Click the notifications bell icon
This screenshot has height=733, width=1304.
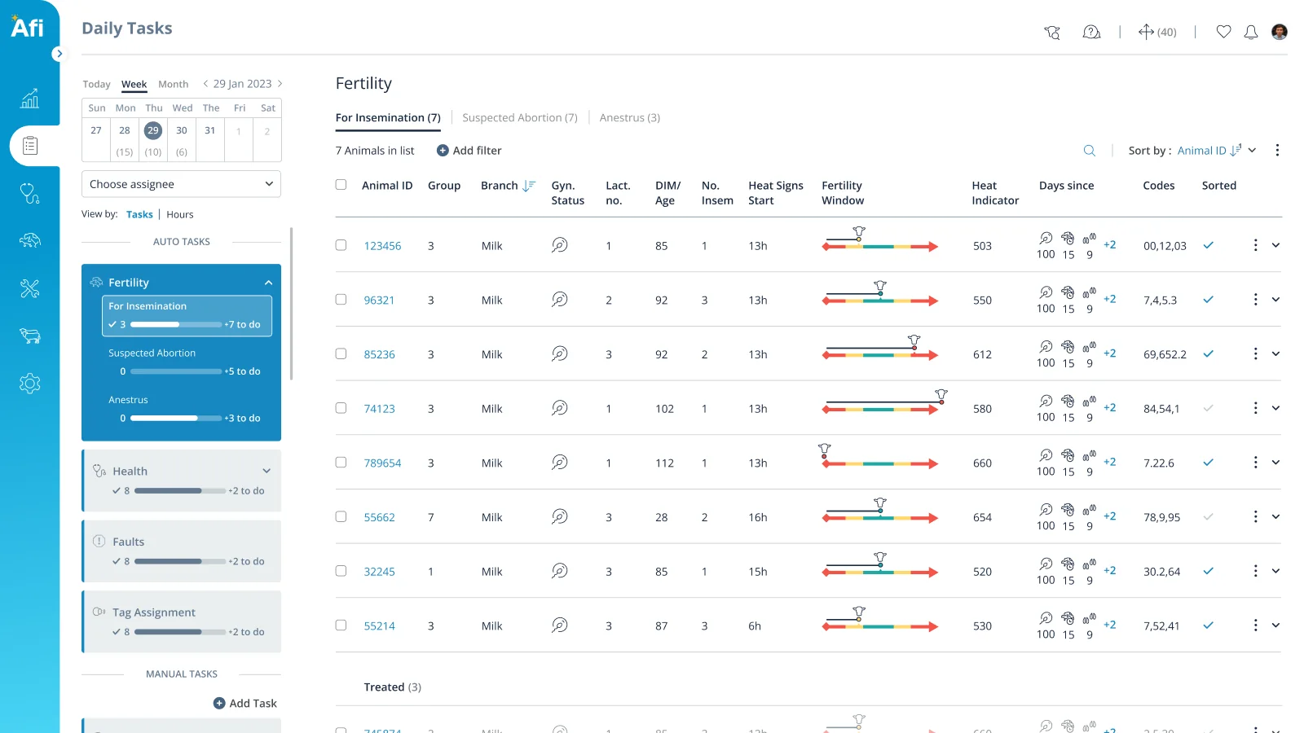click(x=1251, y=32)
